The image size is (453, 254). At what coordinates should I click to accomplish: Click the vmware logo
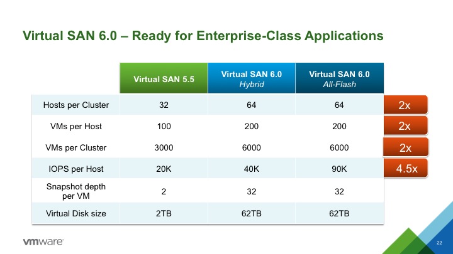(x=43, y=241)
